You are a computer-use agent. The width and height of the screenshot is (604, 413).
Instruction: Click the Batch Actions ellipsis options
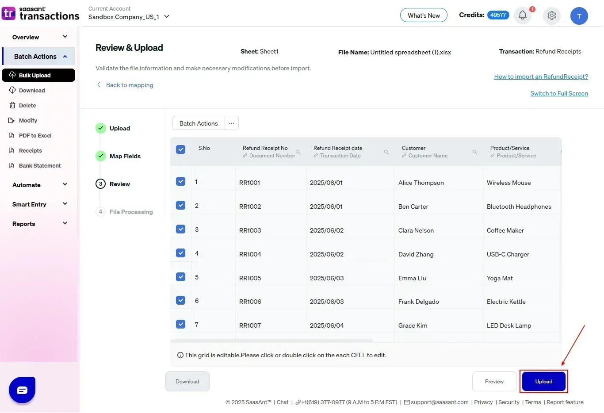point(231,123)
